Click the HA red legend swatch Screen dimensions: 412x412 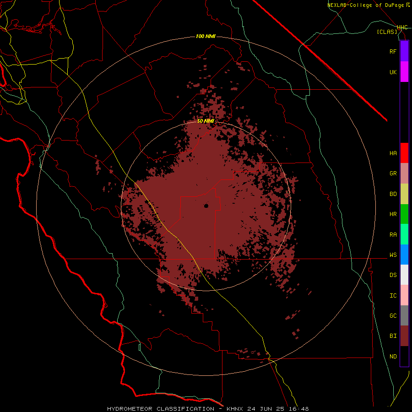[404, 153]
